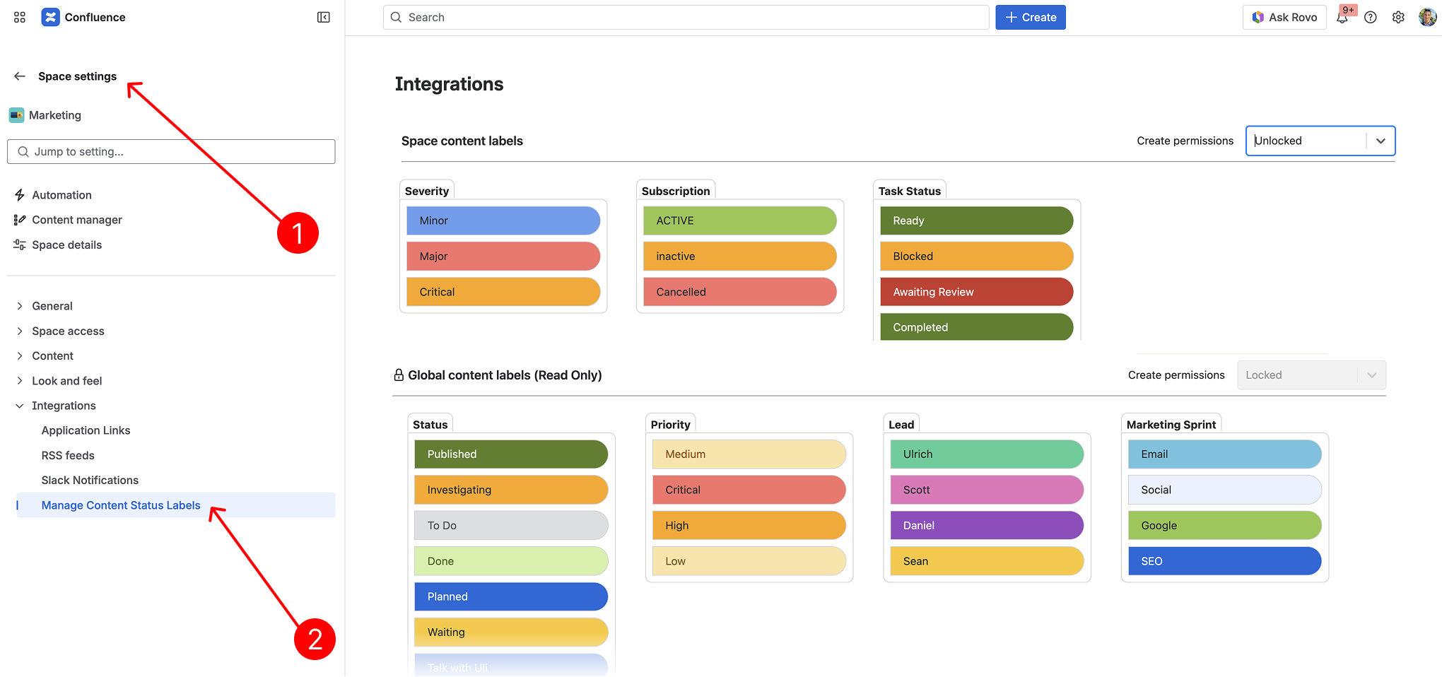Click the Ask Rovo button
Image resolution: width=1442 pixels, height=677 pixels.
tap(1284, 18)
